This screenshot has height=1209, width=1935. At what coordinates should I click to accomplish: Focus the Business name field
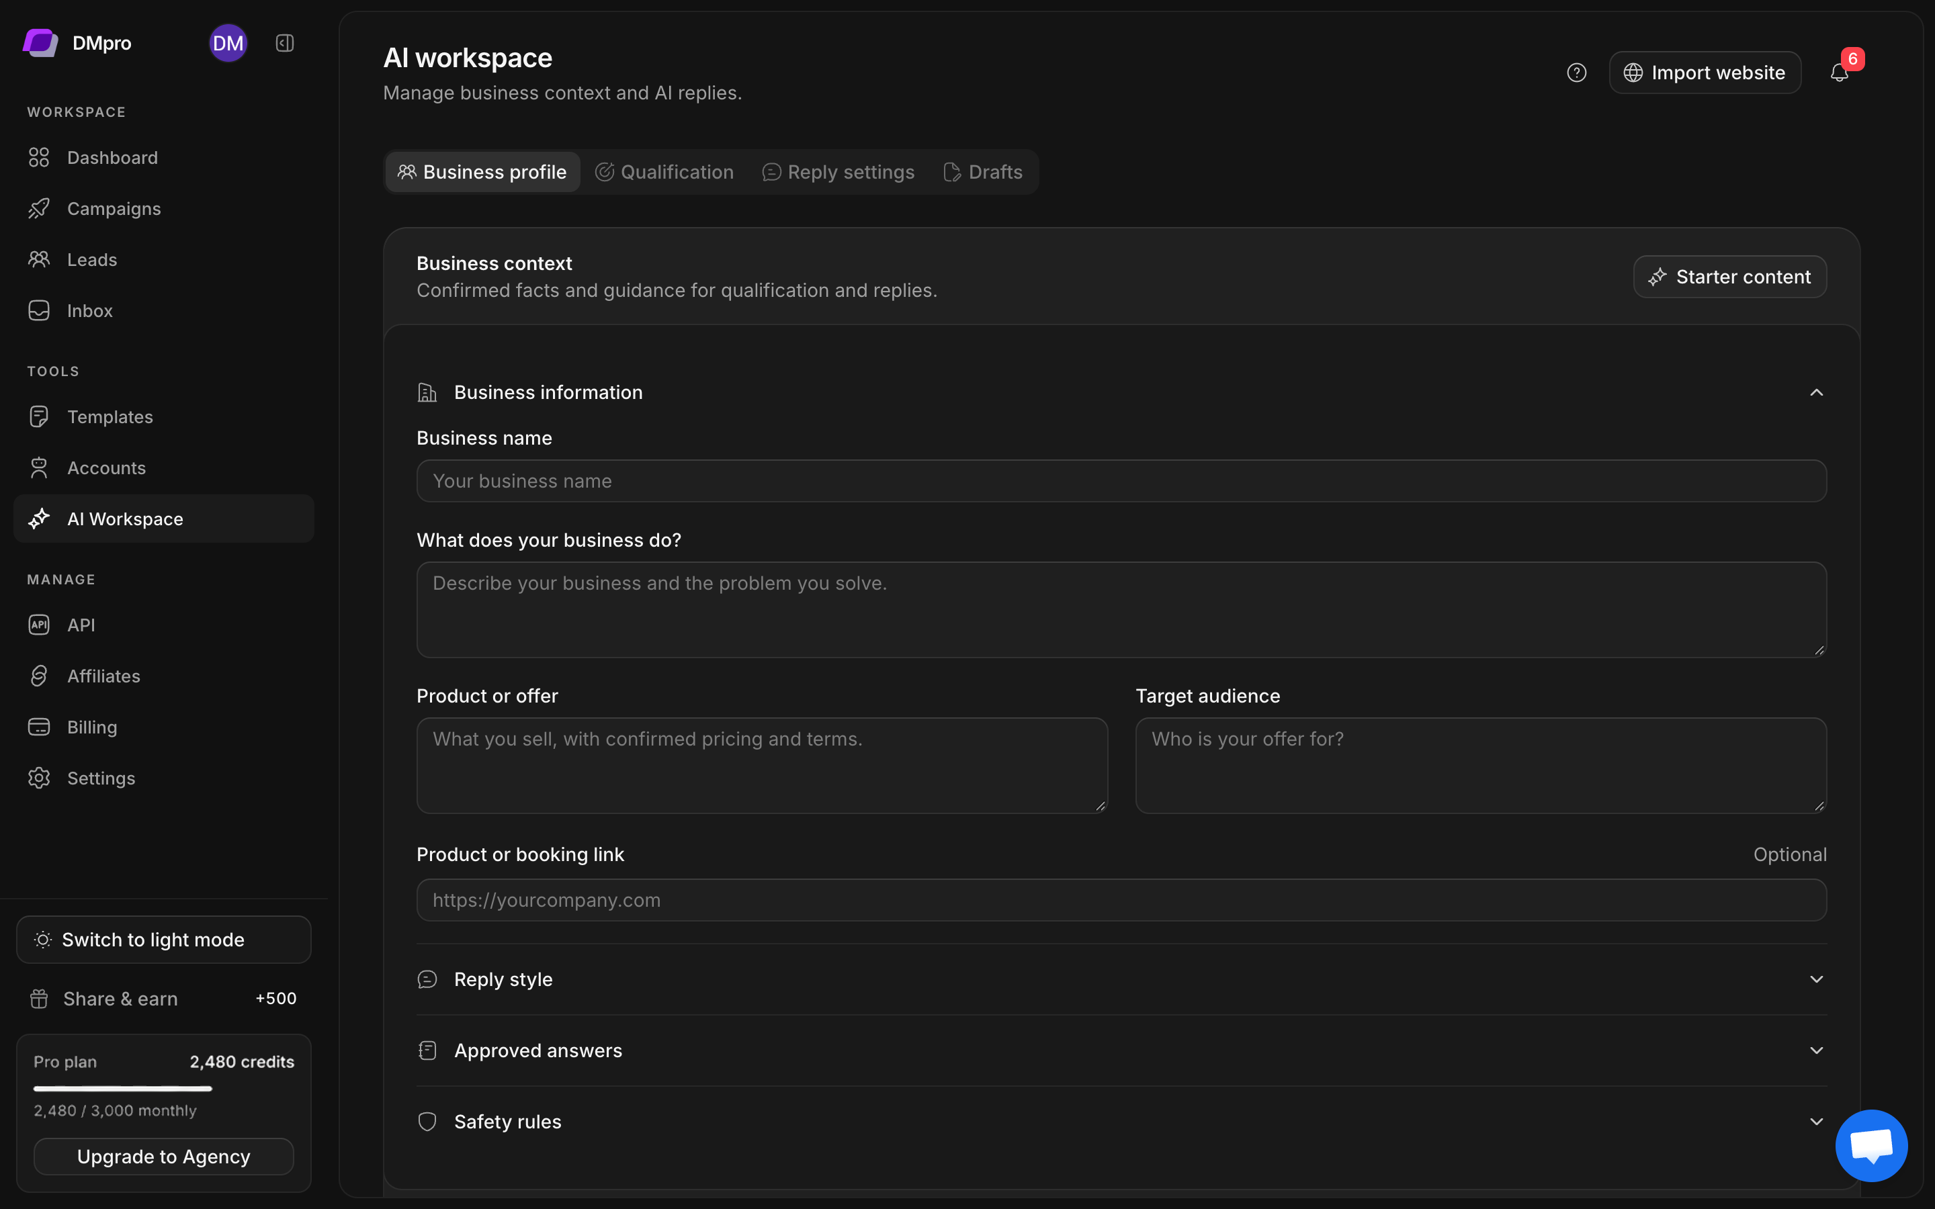point(1121,480)
